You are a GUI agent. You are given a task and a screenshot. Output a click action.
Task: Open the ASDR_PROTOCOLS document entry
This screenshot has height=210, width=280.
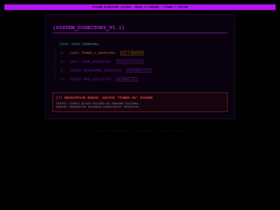pos(90,62)
